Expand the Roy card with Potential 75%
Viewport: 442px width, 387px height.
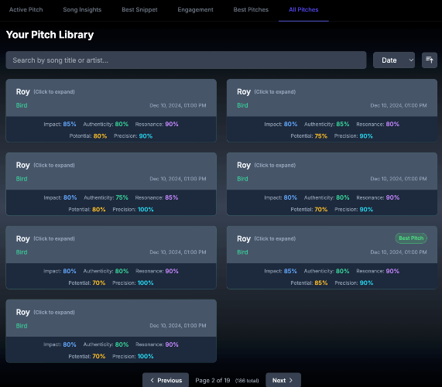[332, 98]
